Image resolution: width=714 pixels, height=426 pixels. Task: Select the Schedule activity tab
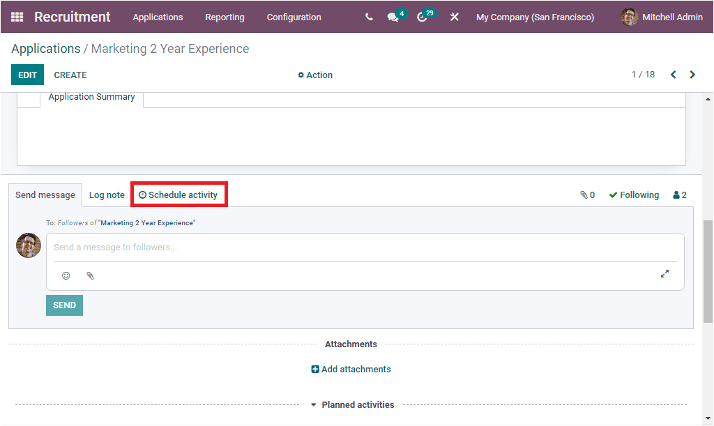(178, 195)
